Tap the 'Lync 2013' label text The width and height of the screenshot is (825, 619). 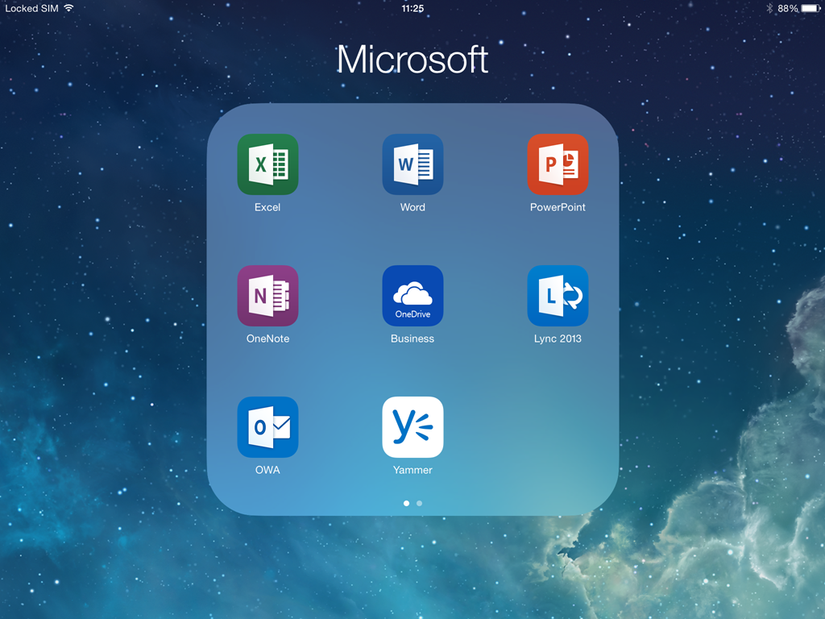(x=558, y=339)
